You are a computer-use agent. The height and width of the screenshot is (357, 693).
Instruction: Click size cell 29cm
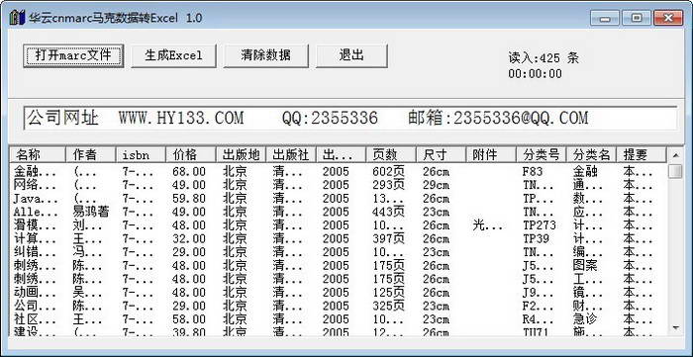[x=437, y=185]
